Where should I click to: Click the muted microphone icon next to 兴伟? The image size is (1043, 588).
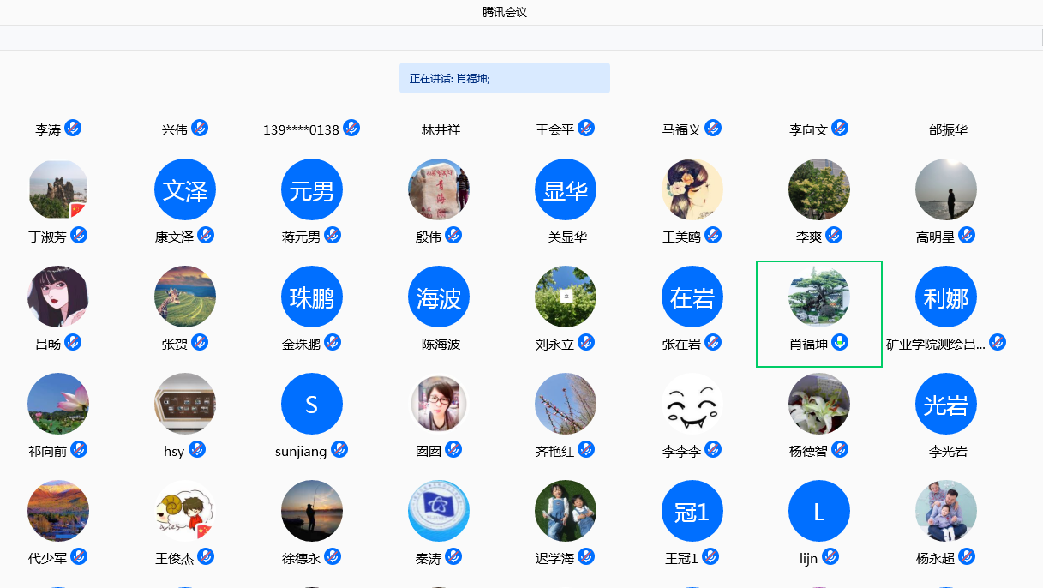(200, 129)
